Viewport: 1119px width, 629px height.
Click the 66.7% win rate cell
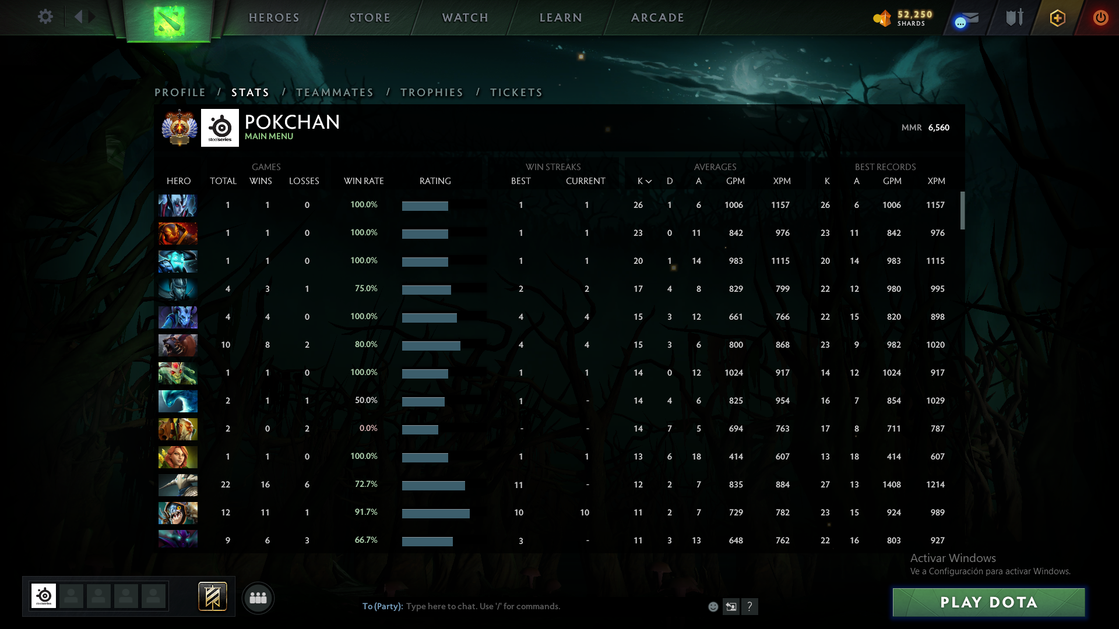366,540
